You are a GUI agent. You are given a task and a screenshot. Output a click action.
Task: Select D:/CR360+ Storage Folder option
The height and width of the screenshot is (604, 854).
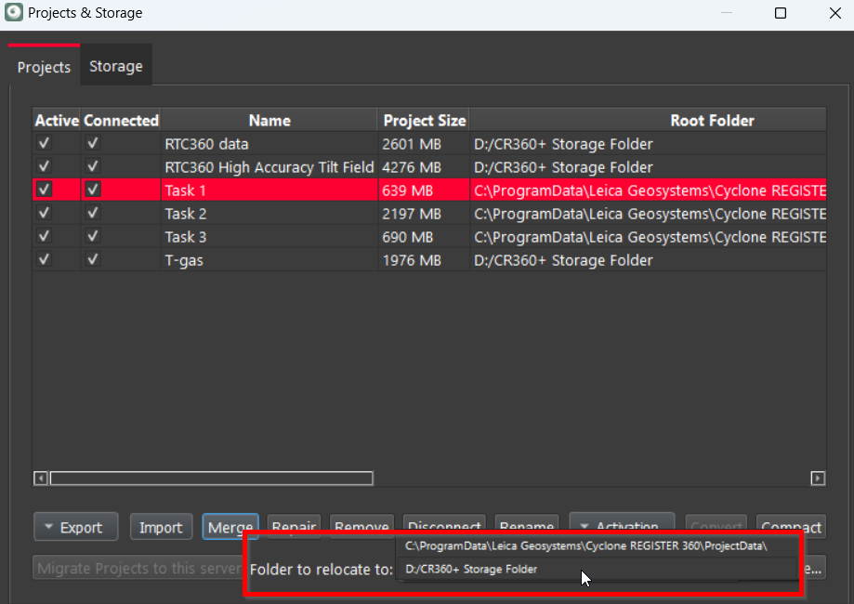[471, 569]
